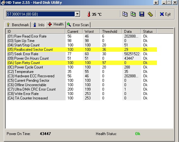Viewport: 179px width, 142px height.
Task: Copy info to clipboard icon
Action: coord(125,14)
